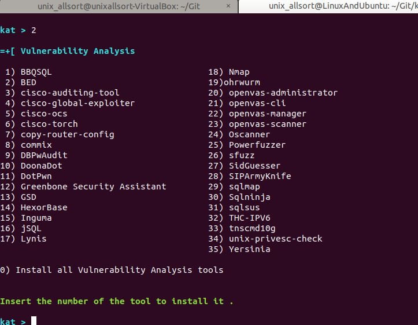Click the terminal cursor at bottom kat prompt
Viewport: 418px width, 325px height.
34,320
